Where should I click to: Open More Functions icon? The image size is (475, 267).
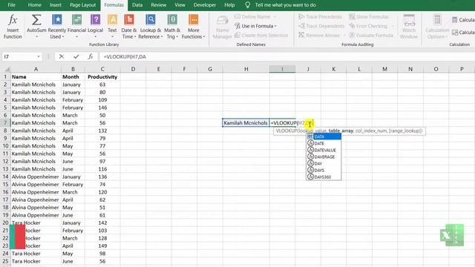pos(194,20)
